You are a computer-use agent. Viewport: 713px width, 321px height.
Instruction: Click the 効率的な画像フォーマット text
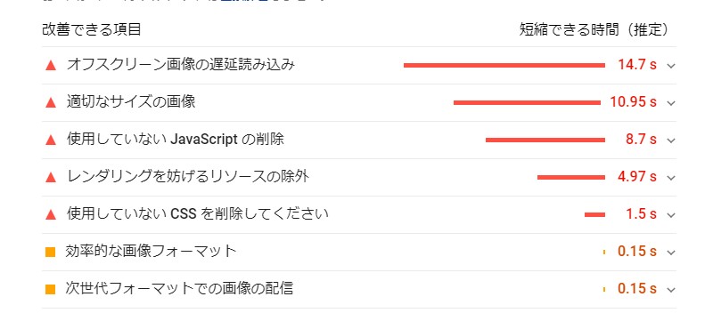(x=152, y=251)
